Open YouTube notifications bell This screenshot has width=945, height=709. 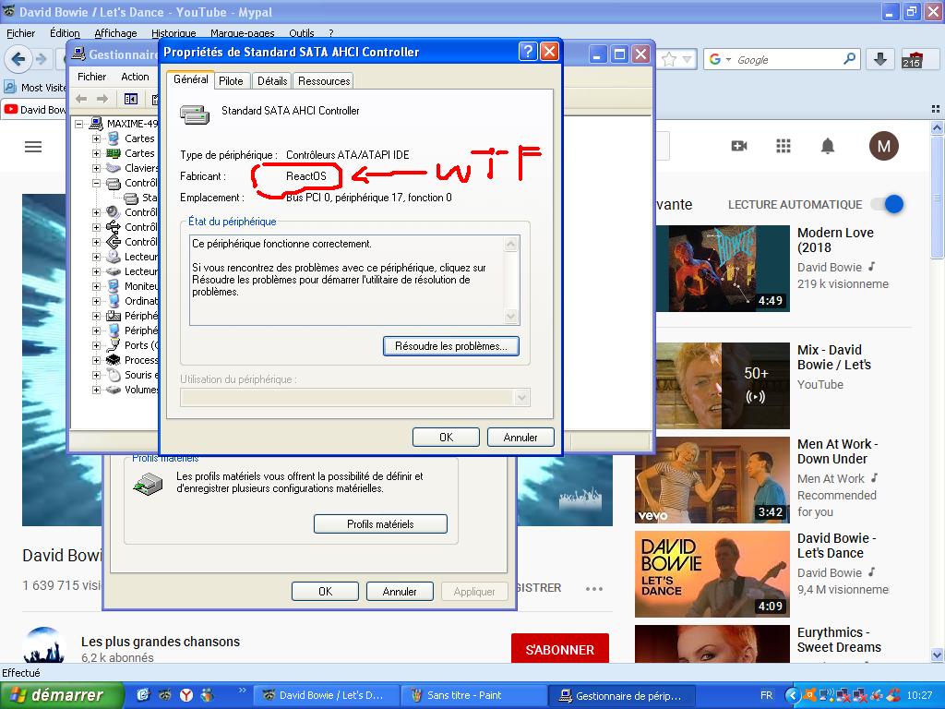[828, 146]
